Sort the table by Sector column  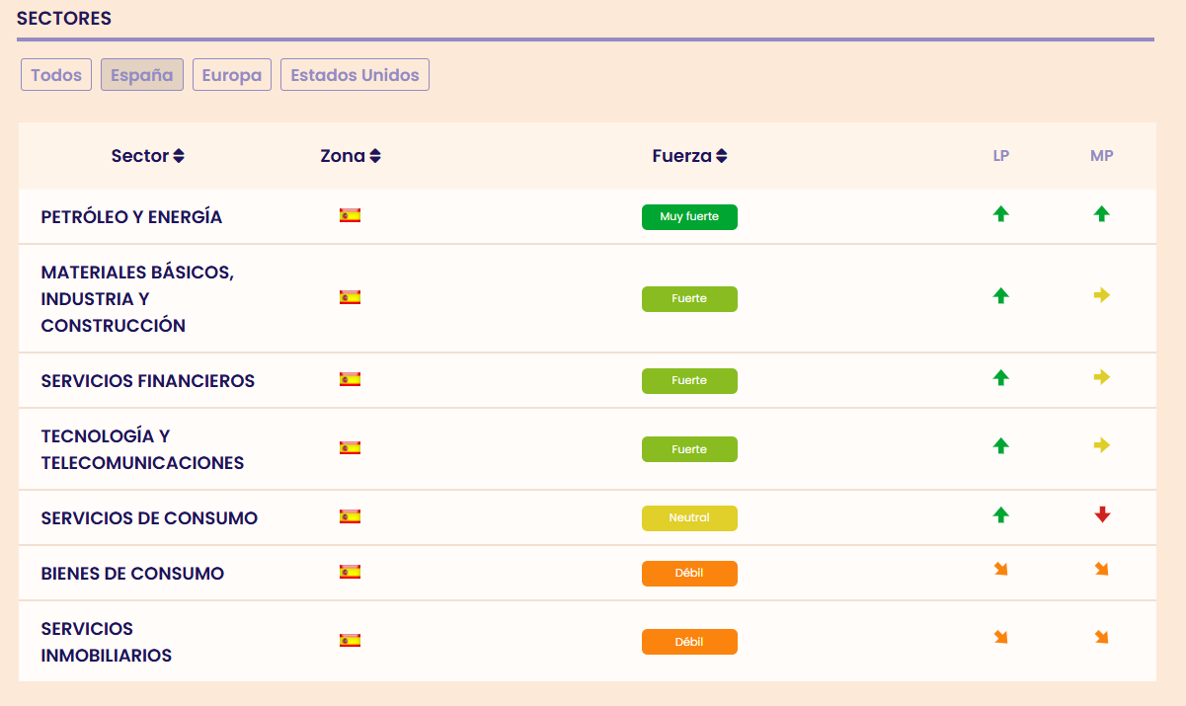tap(148, 156)
